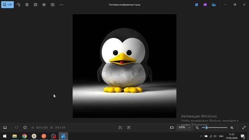
Task: Print the image using printer icon
Action: 35,5
